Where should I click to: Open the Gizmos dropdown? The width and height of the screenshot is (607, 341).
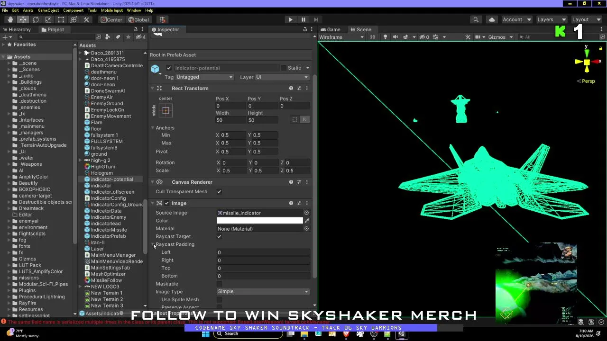pyautogui.click(x=500, y=37)
